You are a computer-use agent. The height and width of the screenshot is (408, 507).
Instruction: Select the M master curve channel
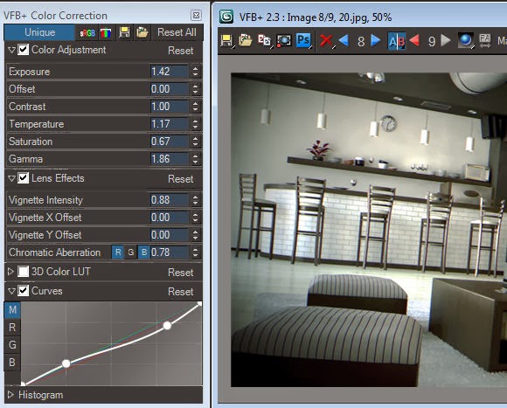tap(12, 310)
